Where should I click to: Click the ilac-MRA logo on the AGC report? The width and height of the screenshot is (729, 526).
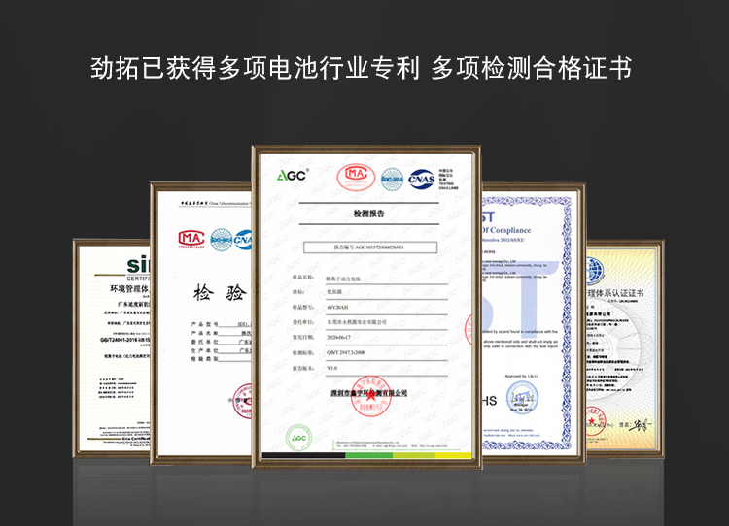(392, 180)
